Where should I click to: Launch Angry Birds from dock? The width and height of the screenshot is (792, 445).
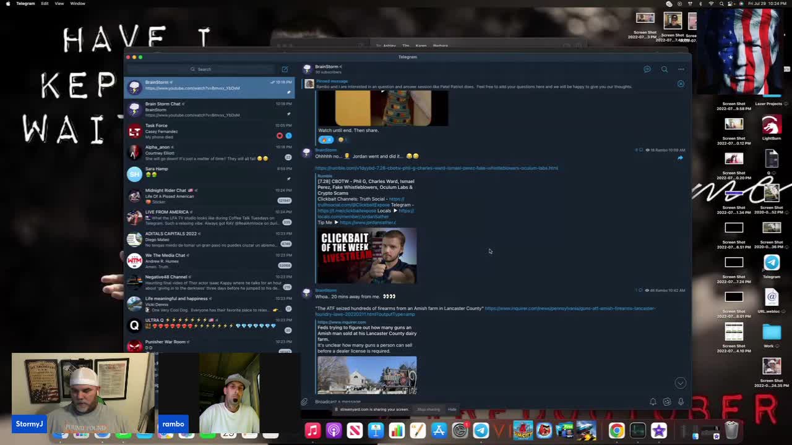click(x=544, y=431)
